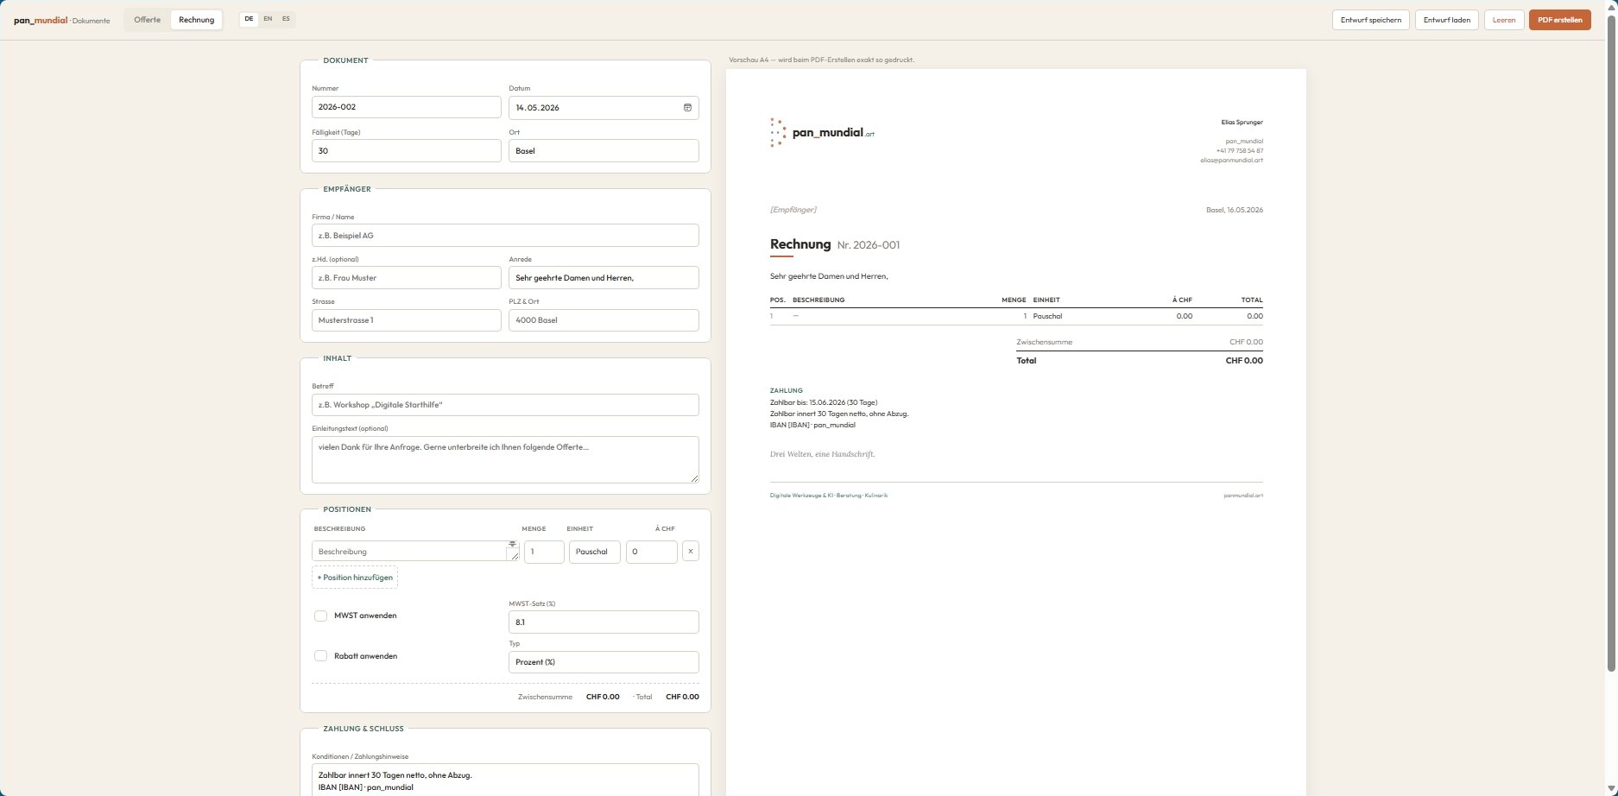The width and height of the screenshot is (1618, 796).
Task: Click 'panmundial.art' in the preview footer
Action: [1243, 496]
